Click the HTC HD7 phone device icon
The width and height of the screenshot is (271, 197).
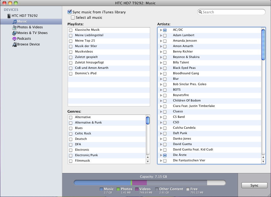coord(9,16)
